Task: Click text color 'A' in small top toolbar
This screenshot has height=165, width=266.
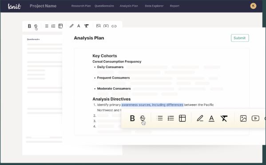Action: pyautogui.click(x=79, y=26)
